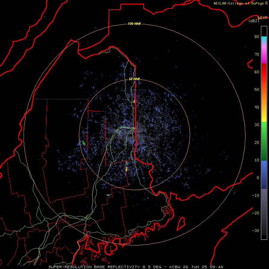Click the "[dBZ]" units label

point(254,21)
